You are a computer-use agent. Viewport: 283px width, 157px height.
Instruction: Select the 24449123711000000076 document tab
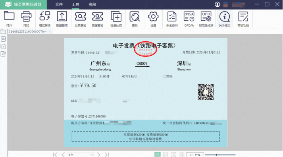pos(28,31)
